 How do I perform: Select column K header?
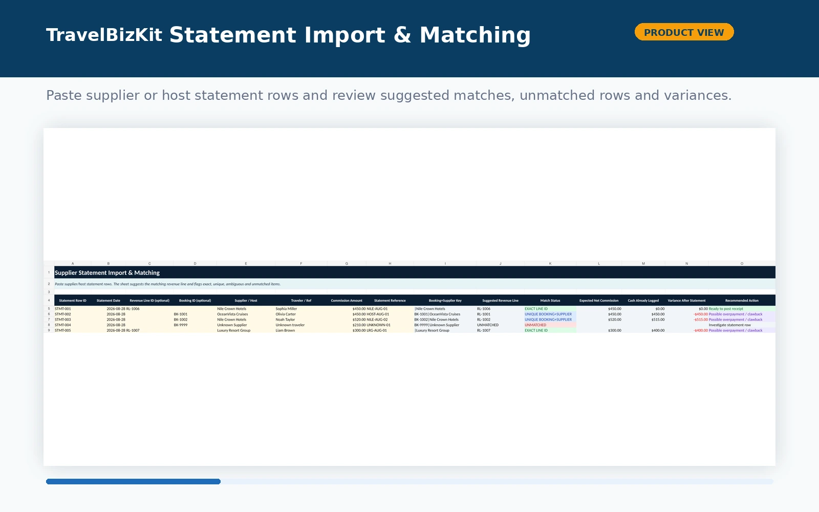[x=550, y=264]
